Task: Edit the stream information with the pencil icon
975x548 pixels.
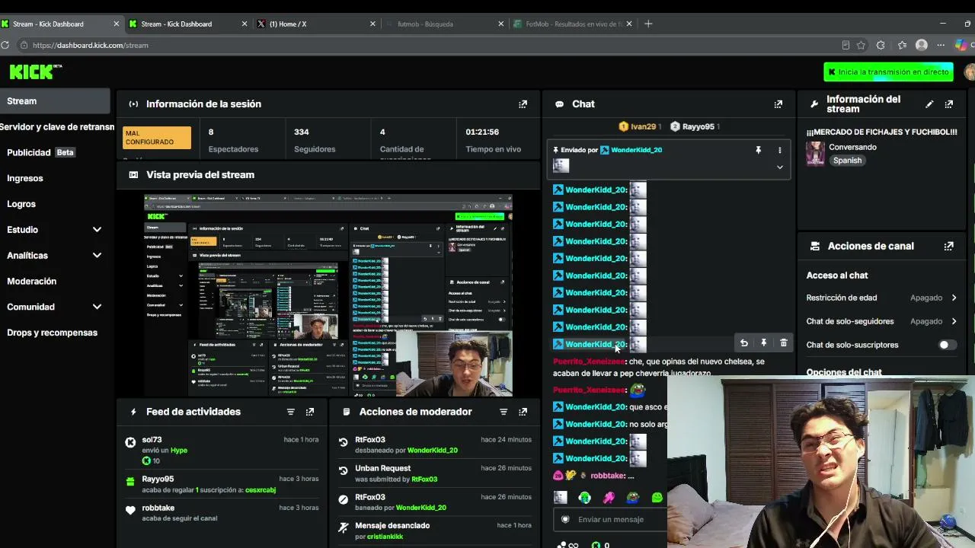Action: (929, 104)
